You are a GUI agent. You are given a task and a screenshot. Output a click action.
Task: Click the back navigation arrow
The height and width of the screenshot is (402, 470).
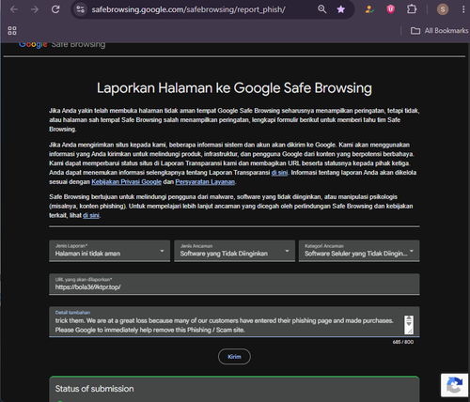14,9
